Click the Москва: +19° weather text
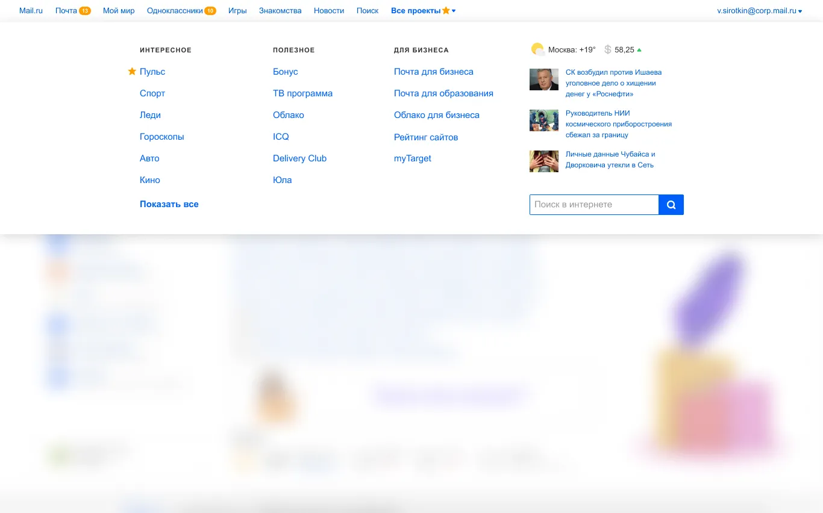 572,50
